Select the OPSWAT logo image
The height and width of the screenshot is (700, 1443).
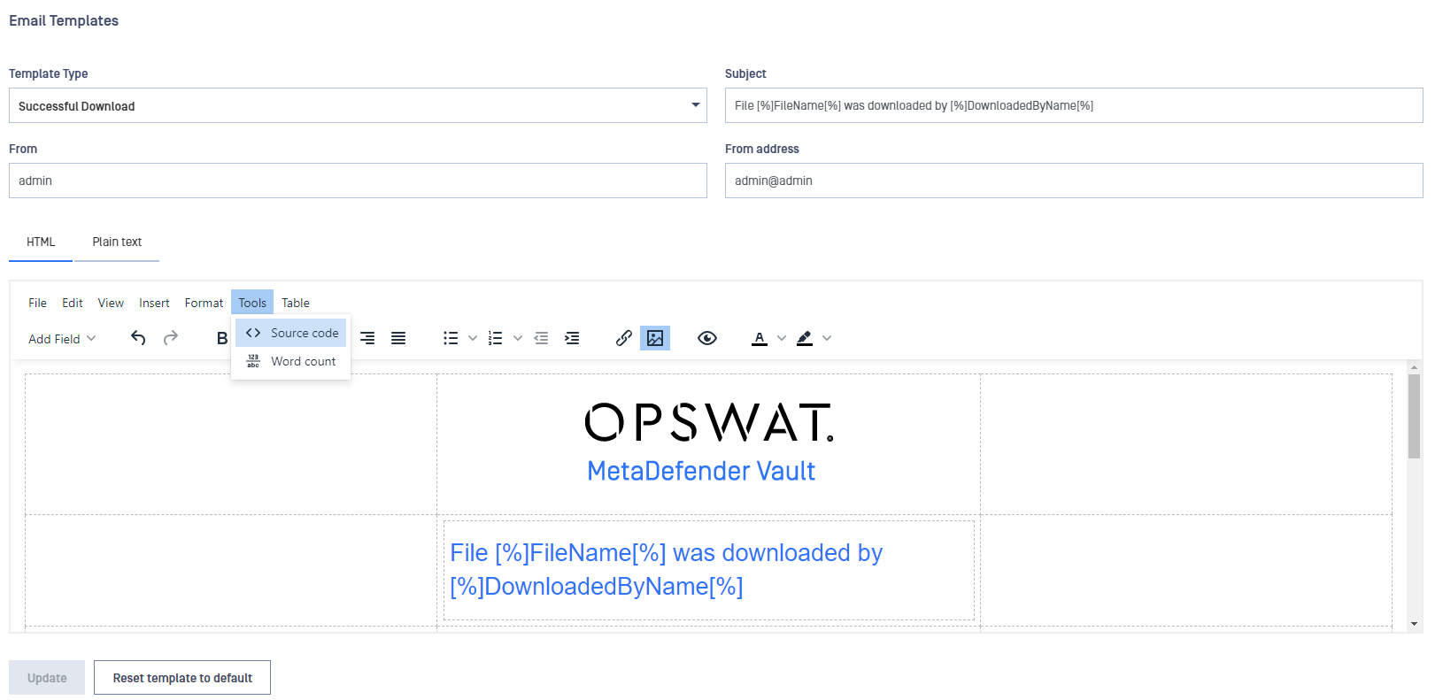pos(709,422)
